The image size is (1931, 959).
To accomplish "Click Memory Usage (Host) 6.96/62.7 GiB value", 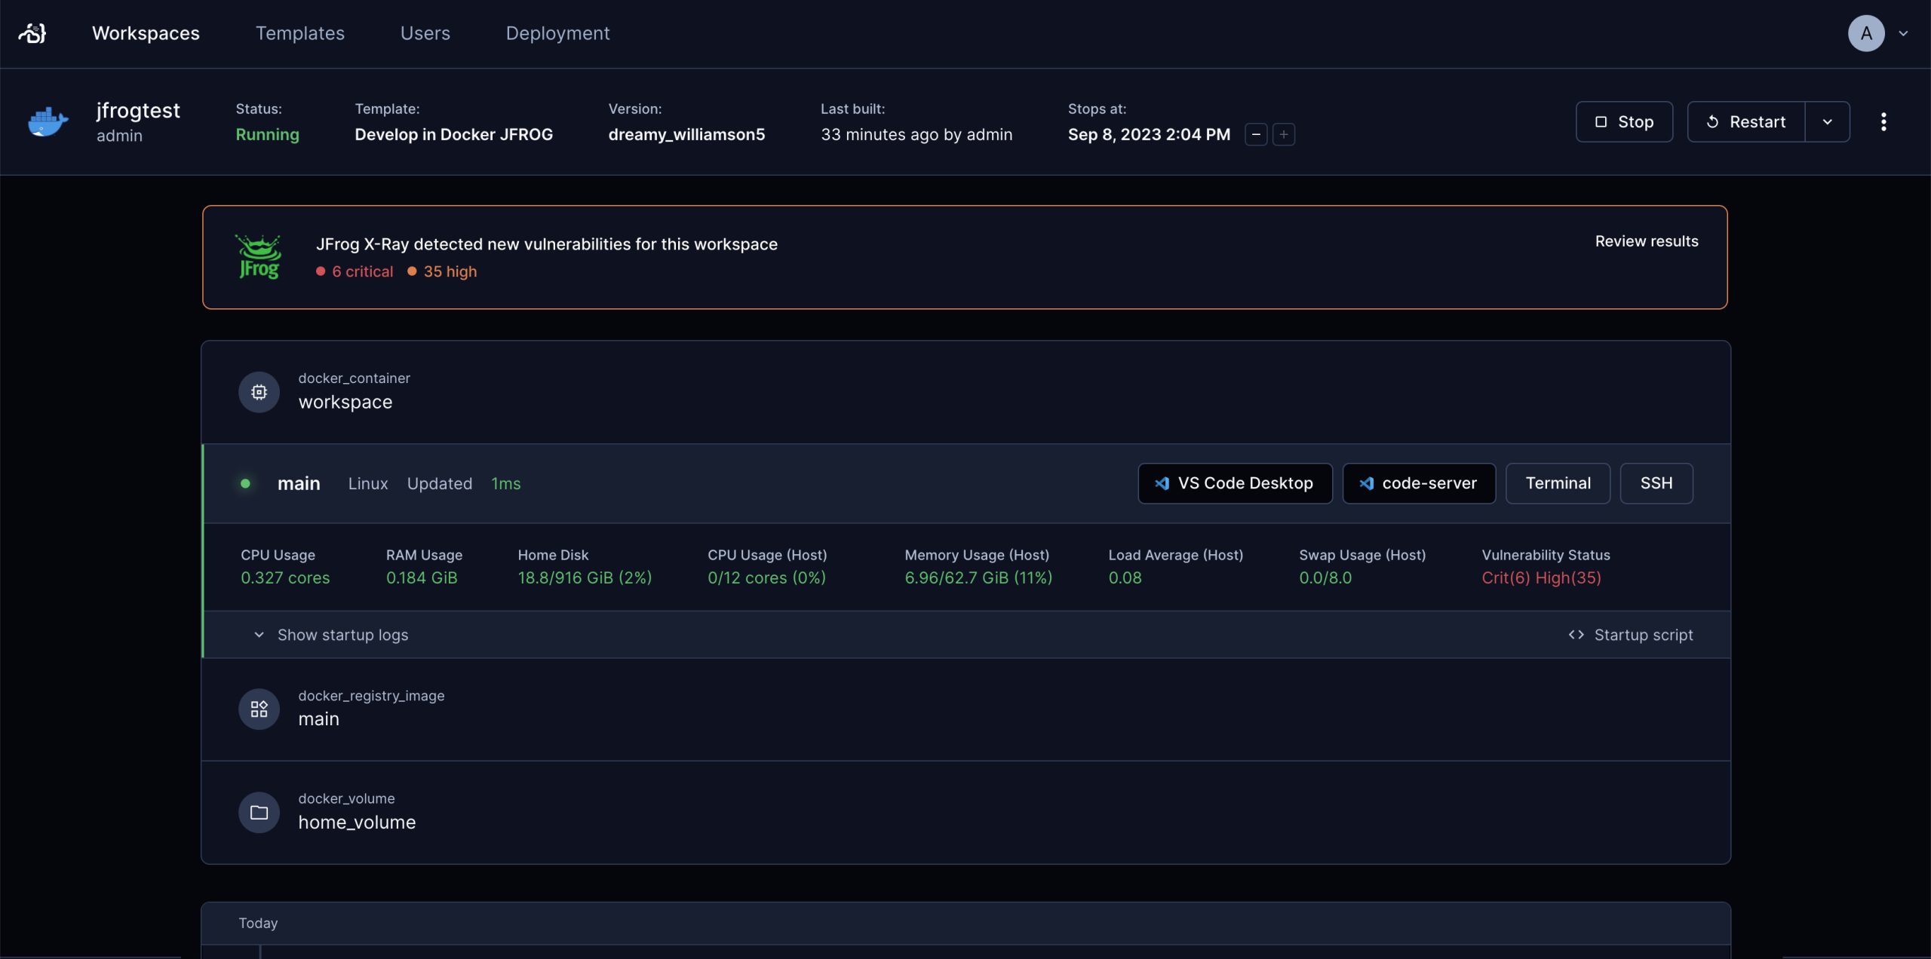I will pyautogui.click(x=978, y=578).
